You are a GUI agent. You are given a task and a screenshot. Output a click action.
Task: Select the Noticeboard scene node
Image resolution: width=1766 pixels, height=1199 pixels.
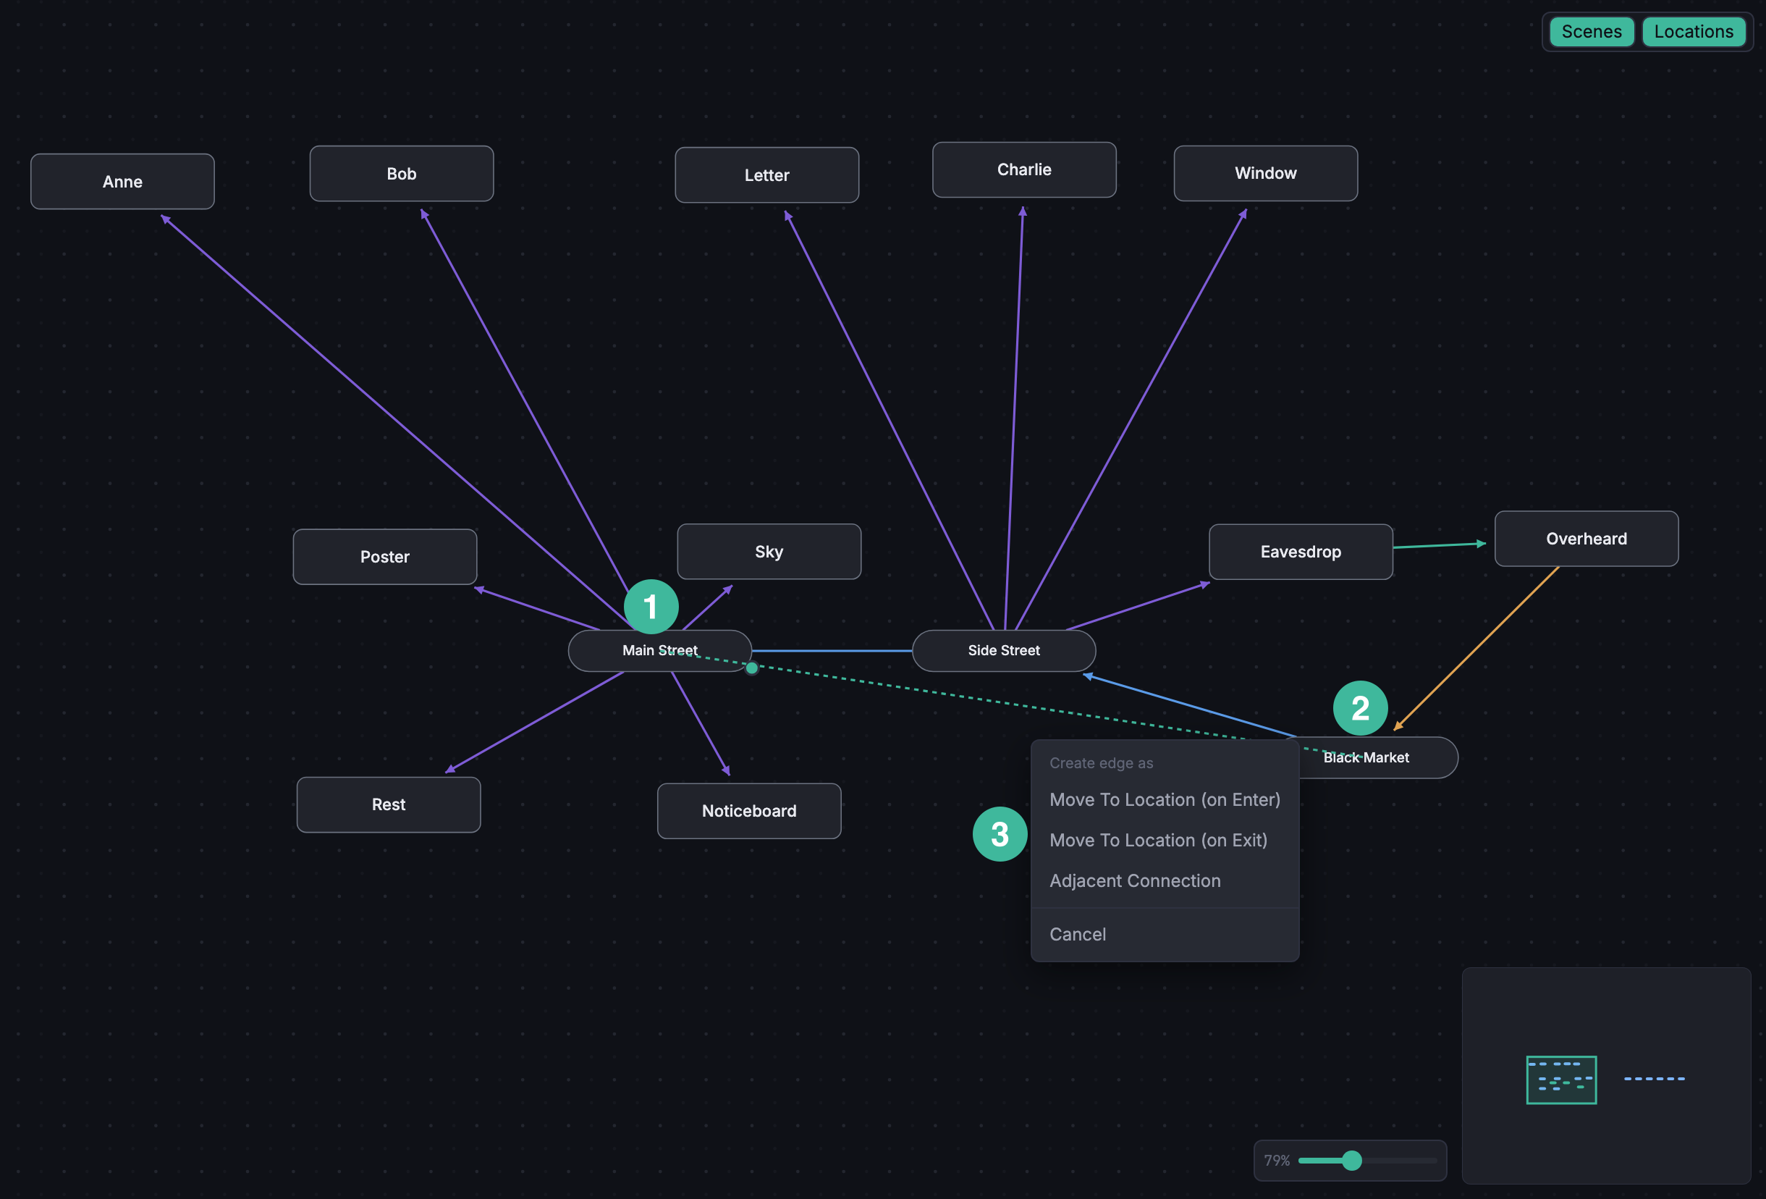pyautogui.click(x=748, y=811)
